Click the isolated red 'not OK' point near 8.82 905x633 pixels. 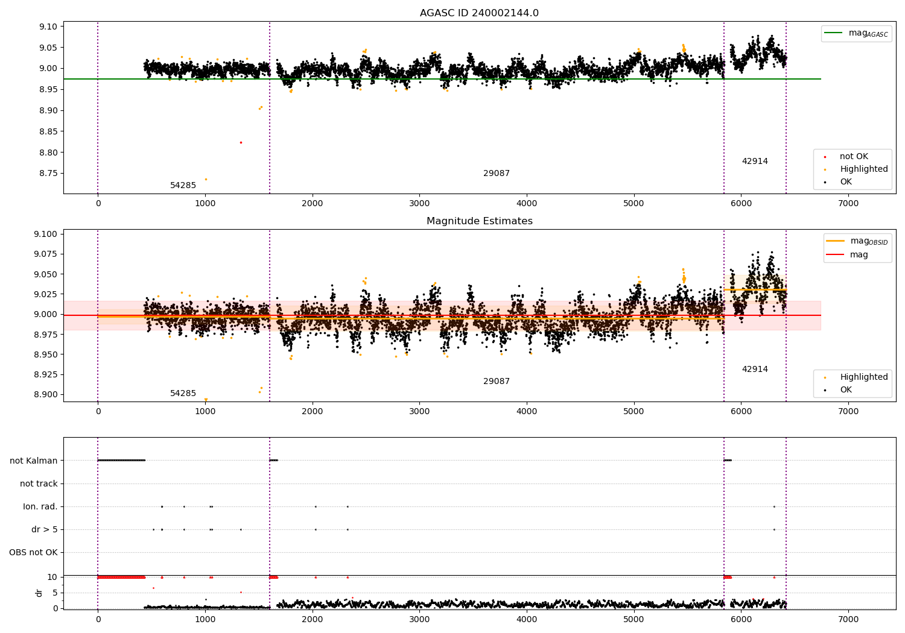(241, 142)
